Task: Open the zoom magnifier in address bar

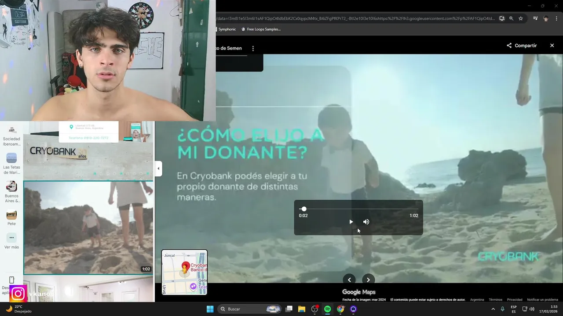Action: tap(511, 18)
